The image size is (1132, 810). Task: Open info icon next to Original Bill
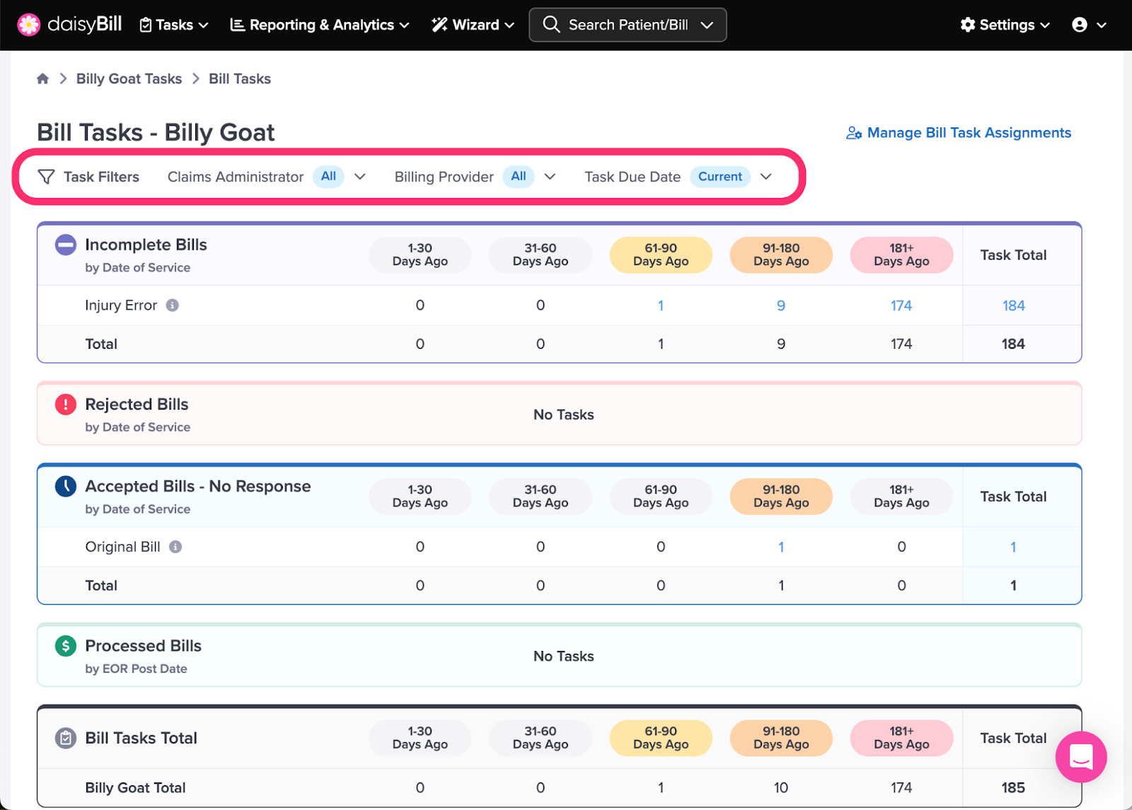point(175,547)
